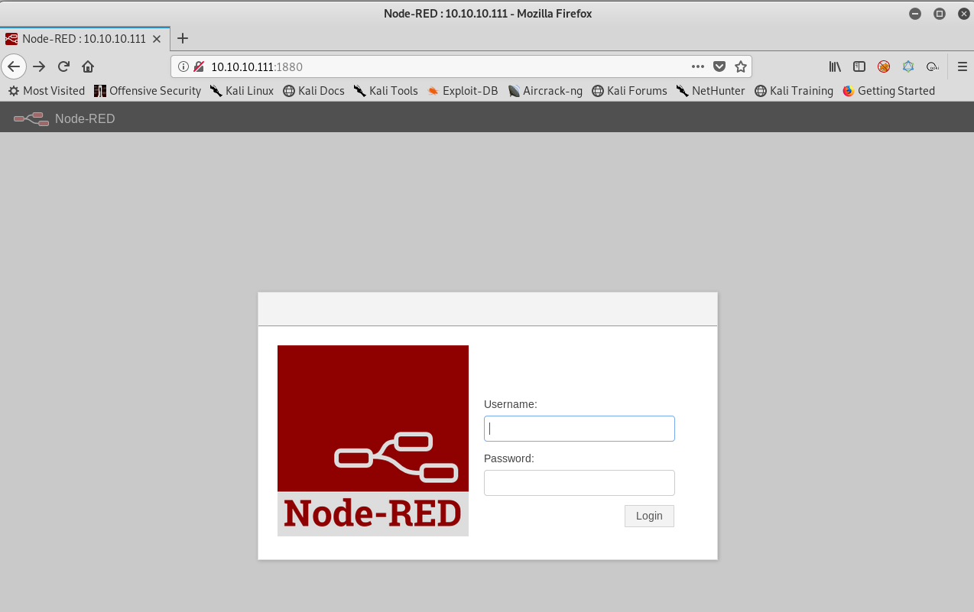This screenshot has width=974, height=612.
Task: Go to Firefox home page
Action: 88,66
